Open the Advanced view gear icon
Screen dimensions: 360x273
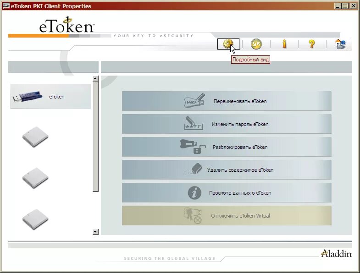click(x=228, y=44)
